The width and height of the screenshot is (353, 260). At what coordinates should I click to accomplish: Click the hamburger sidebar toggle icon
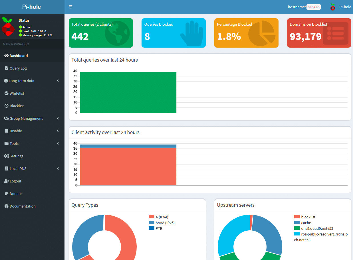(70, 7)
